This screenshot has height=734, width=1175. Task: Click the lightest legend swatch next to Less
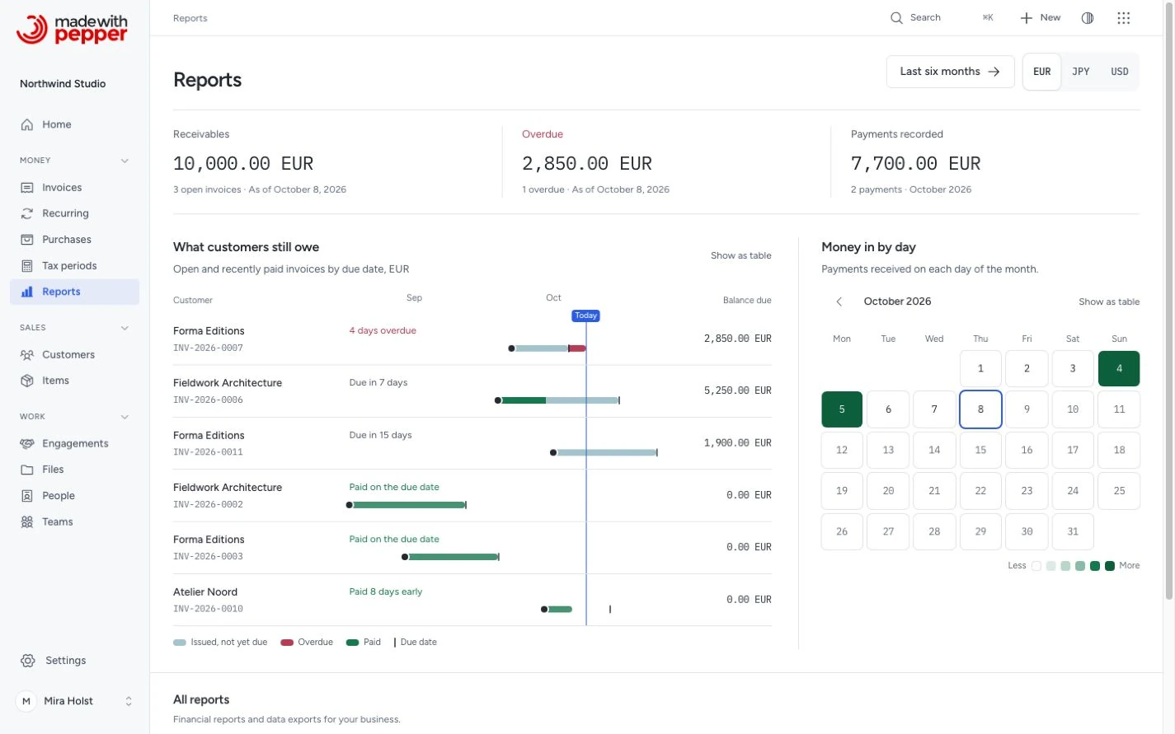pos(1036,566)
